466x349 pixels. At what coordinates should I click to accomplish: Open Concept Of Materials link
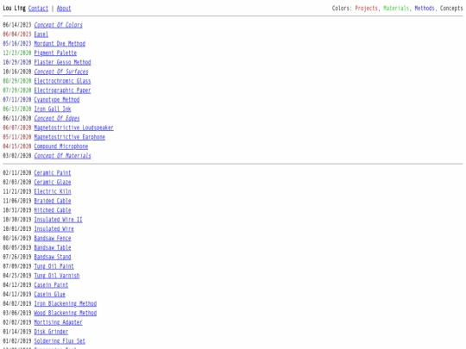(x=62, y=156)
